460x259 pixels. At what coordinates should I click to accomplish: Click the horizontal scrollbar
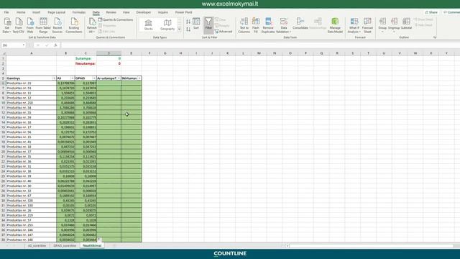(x=371, y=246)
